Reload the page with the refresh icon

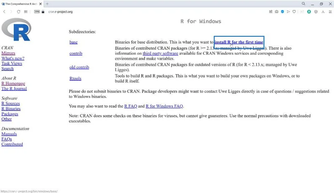(18, 12)
